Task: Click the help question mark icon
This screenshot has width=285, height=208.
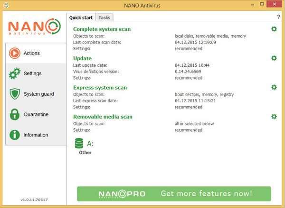Action: tap(279, 17)
